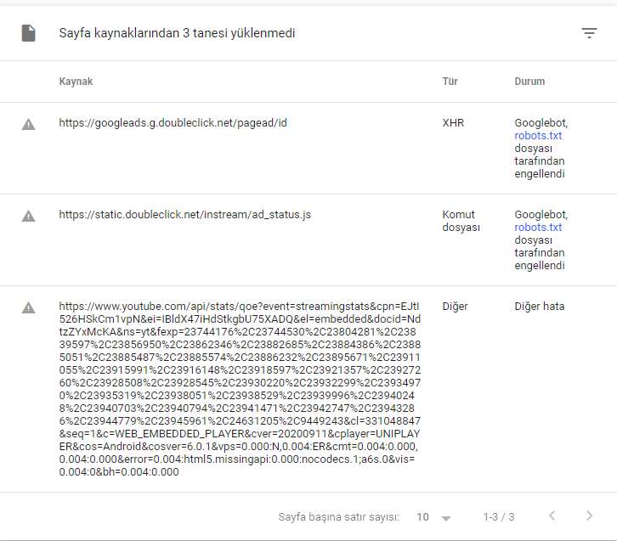Select the rows per page value 10

click(x=422, y=516)
